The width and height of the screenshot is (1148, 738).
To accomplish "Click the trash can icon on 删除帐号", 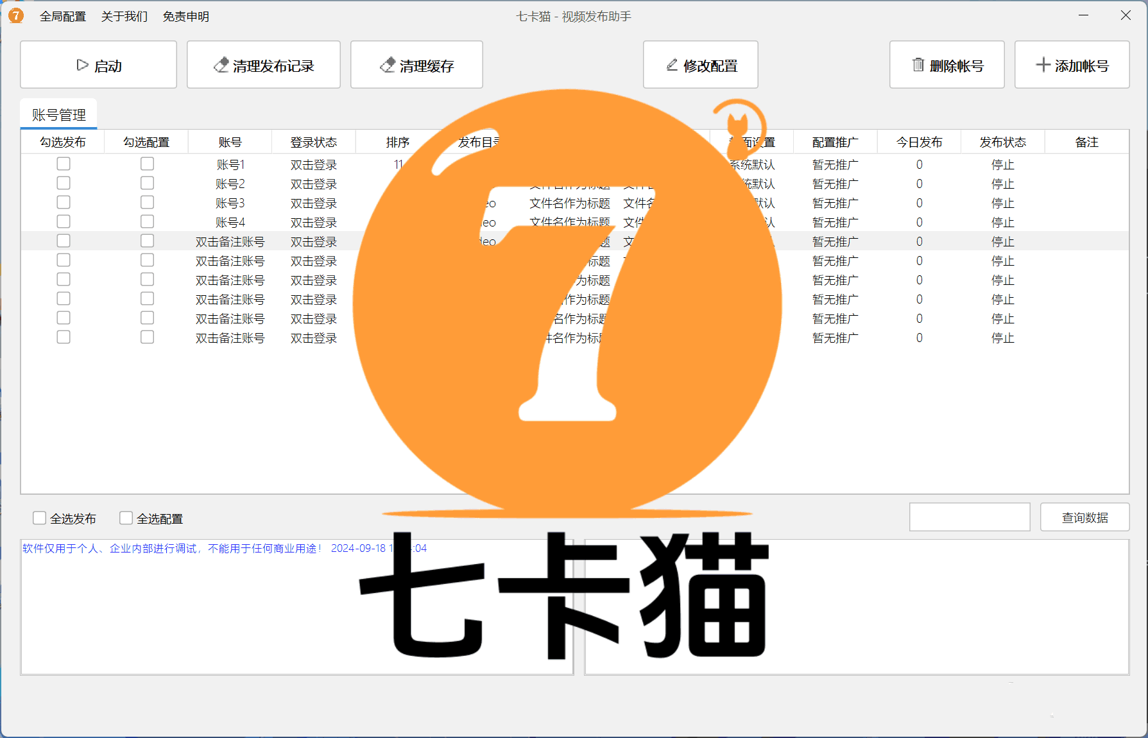I will pos(918,65).
